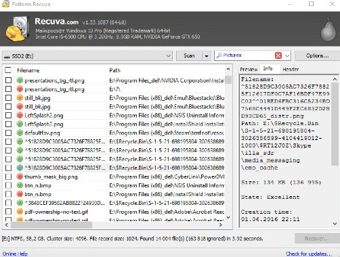The width and height of the screenshot is (340, 257).
Task: Click the Recuva hard-hat drive logo
Action: 18,29
